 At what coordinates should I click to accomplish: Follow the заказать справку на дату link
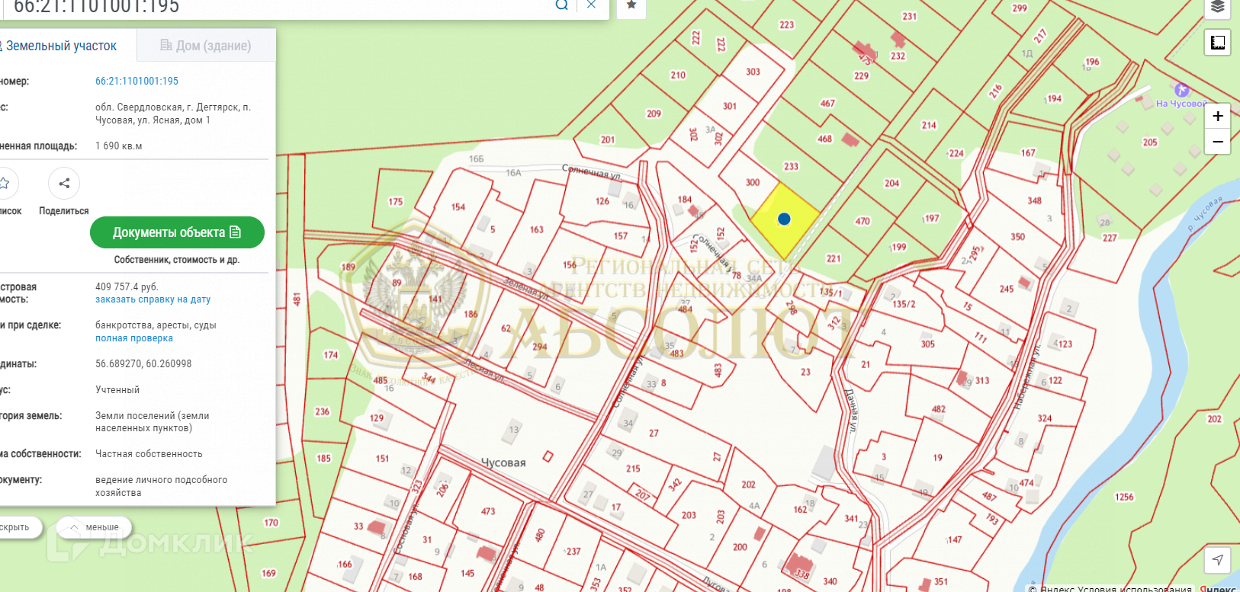[153, 299]
